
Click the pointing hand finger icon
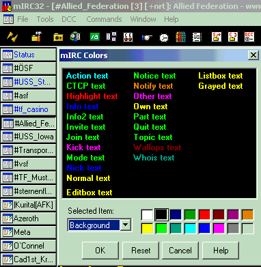point(147,38)
